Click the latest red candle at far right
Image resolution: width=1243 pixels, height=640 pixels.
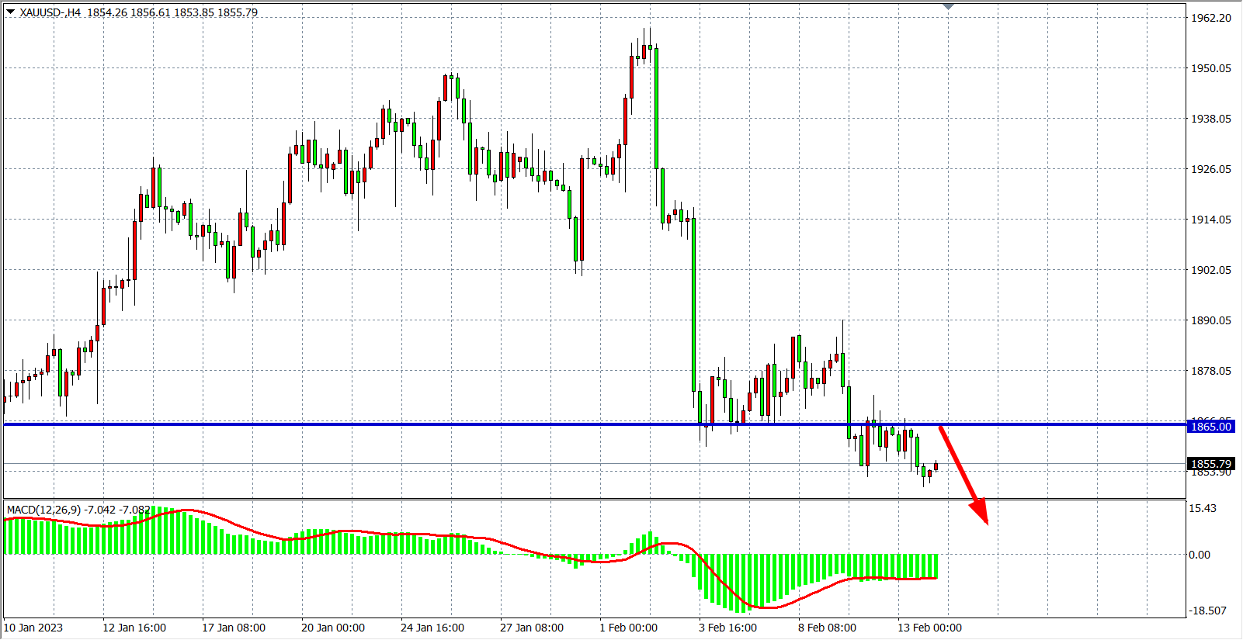coord(936,466)
